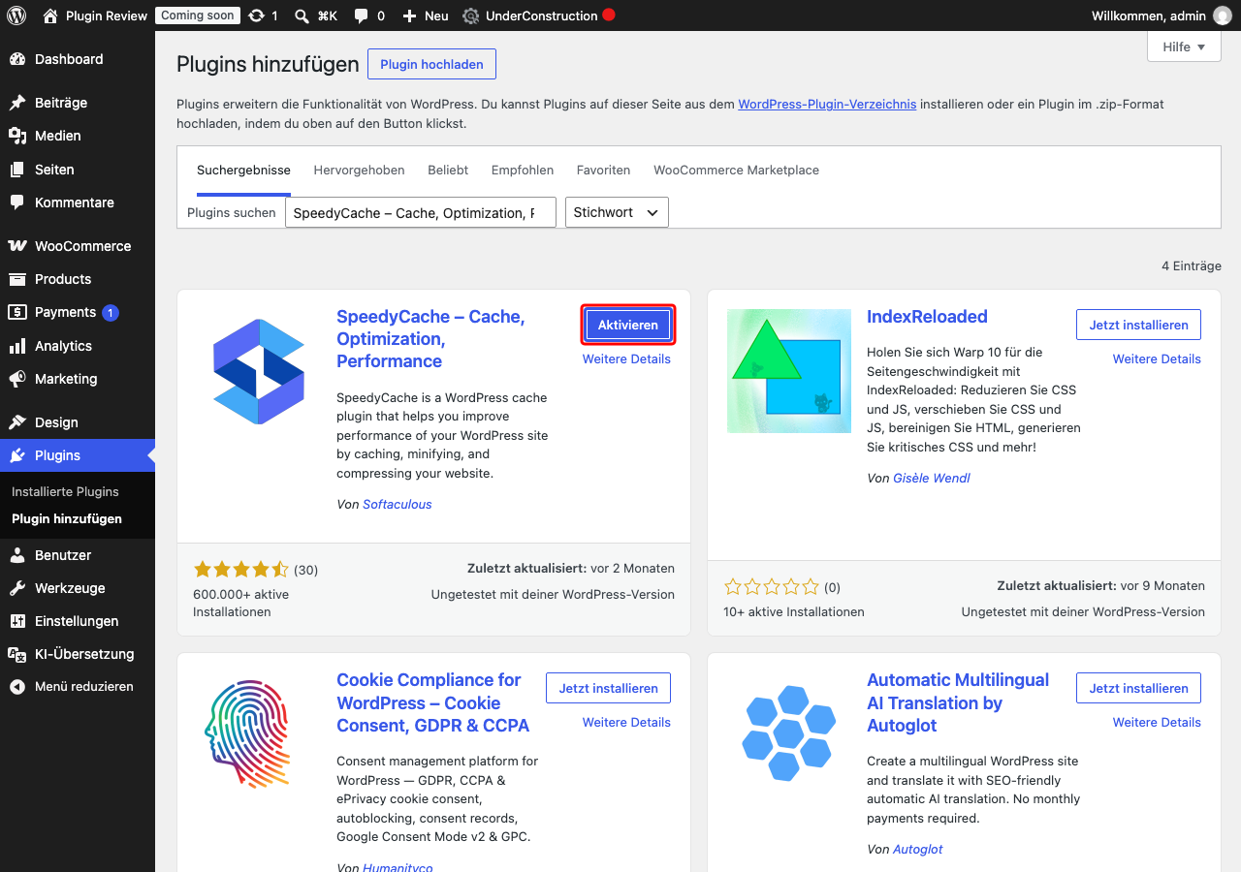Open Analytics in sidebar
This screenshot has width=1241, height=872.
pos(78,346)
